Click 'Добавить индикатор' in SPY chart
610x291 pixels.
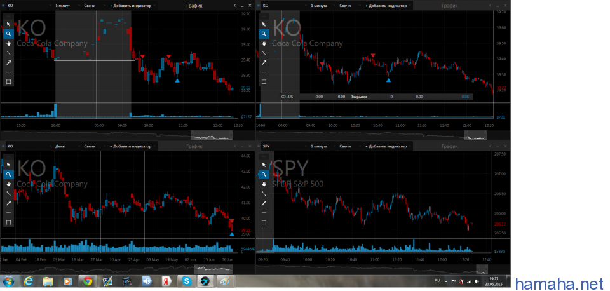click(x=388, y=146)
